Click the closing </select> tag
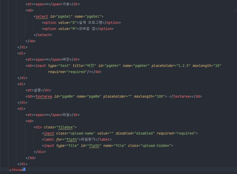The width and height of the screenshot is (237, 174). 43,35
